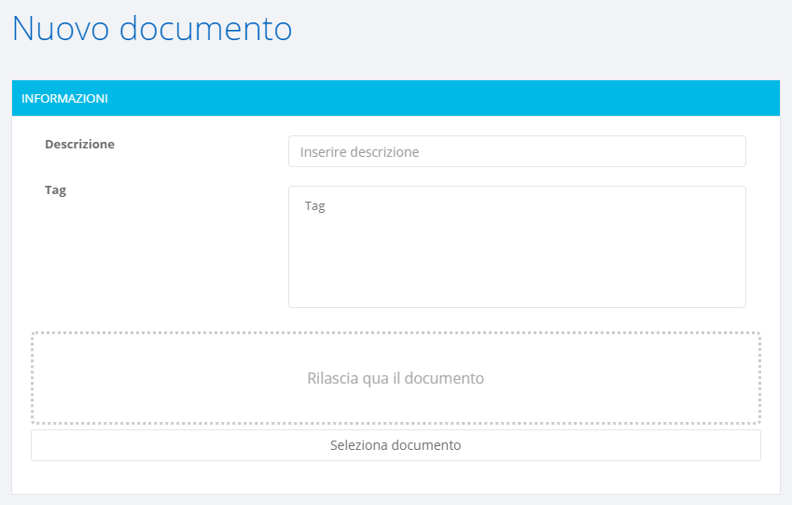This screenshot has height=505, width=792.
Task: Click the Rilascia qua il documento drop zone
Action: click(x=396, y=378)
